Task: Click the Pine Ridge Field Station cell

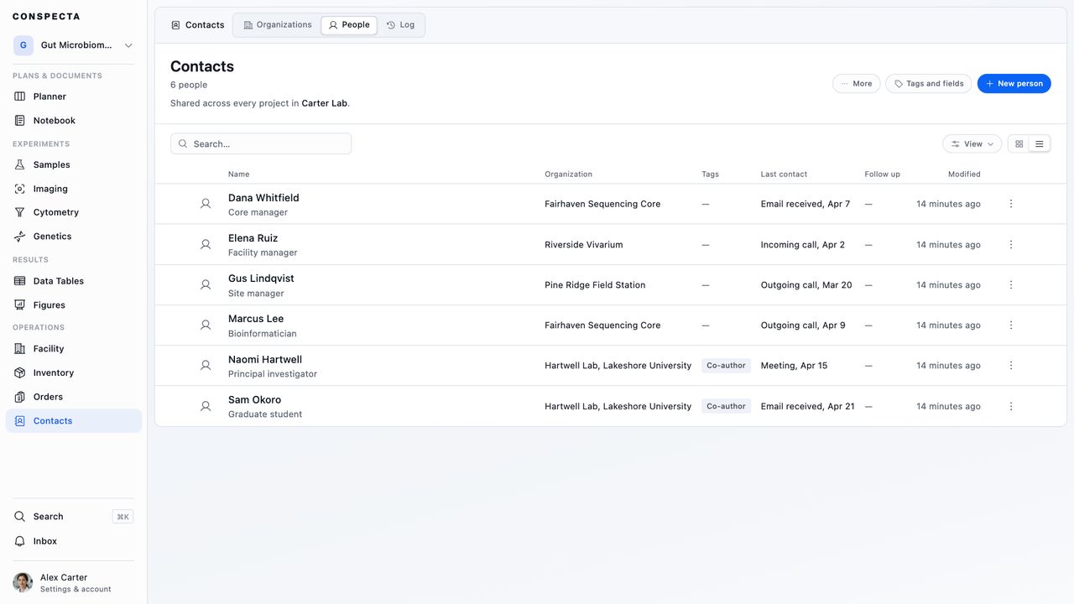Action: [x=595, y=285]
